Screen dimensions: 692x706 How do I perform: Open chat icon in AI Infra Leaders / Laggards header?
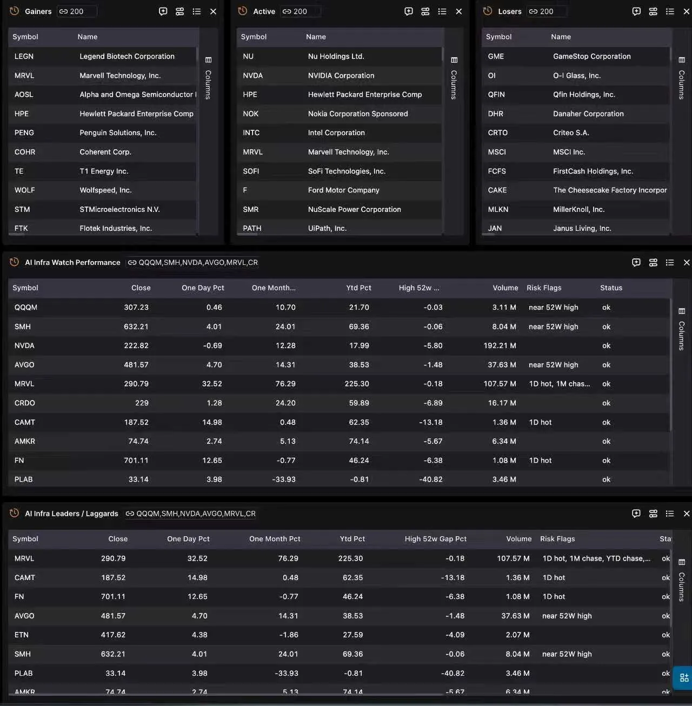tap(636, 514)
